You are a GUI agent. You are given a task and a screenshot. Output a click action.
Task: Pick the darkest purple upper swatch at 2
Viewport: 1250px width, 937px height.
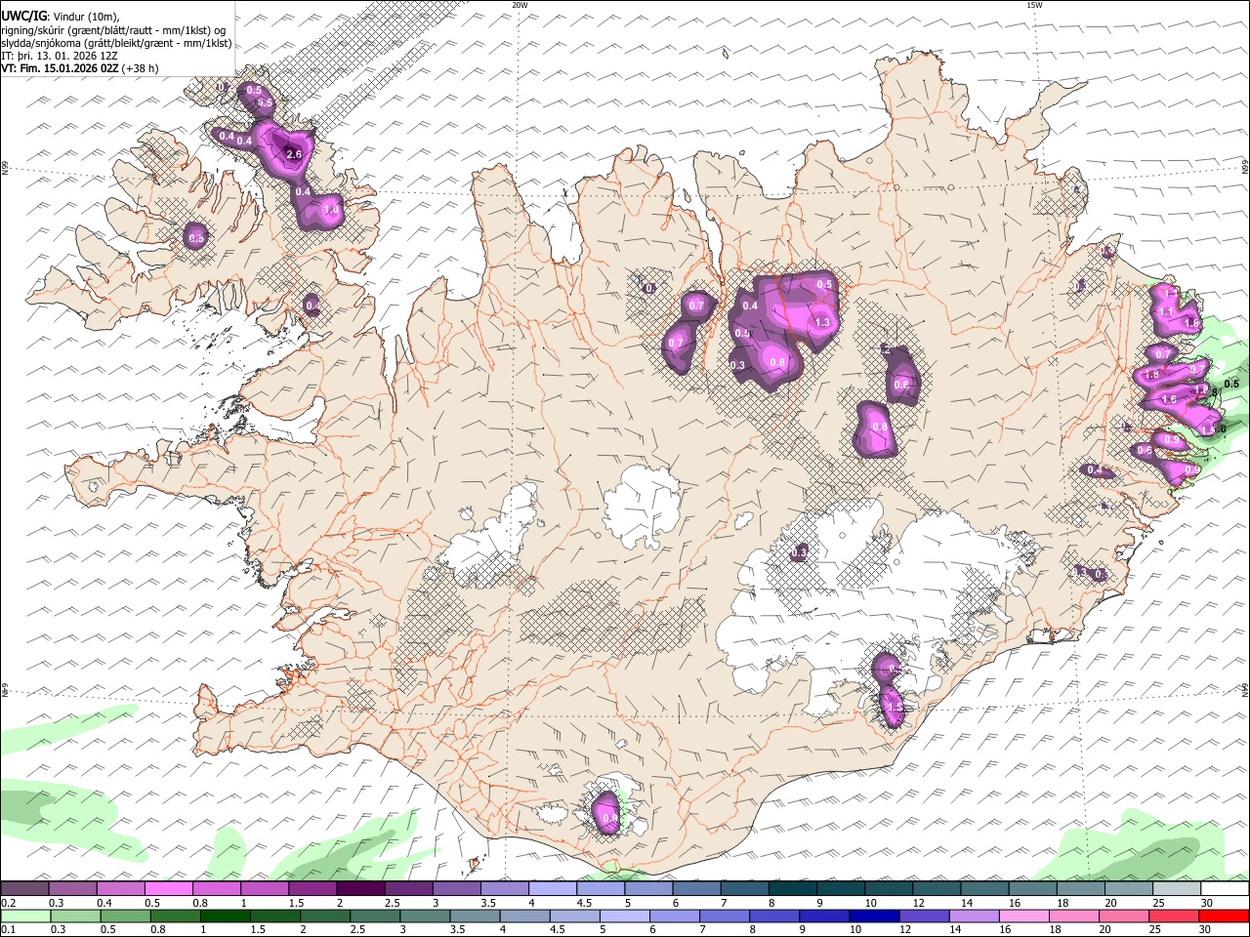[x=360, y=888]
